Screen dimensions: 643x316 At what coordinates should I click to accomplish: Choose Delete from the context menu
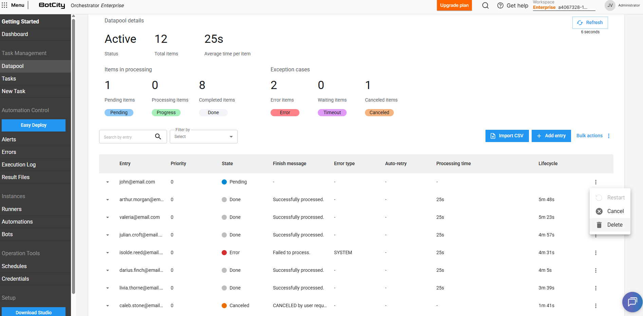[614, 225]
